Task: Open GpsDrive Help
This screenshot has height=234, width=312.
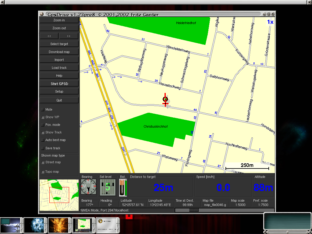Action: click(x=59, y=76)
